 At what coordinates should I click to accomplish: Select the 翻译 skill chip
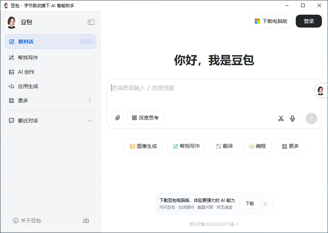coord(224,146)
